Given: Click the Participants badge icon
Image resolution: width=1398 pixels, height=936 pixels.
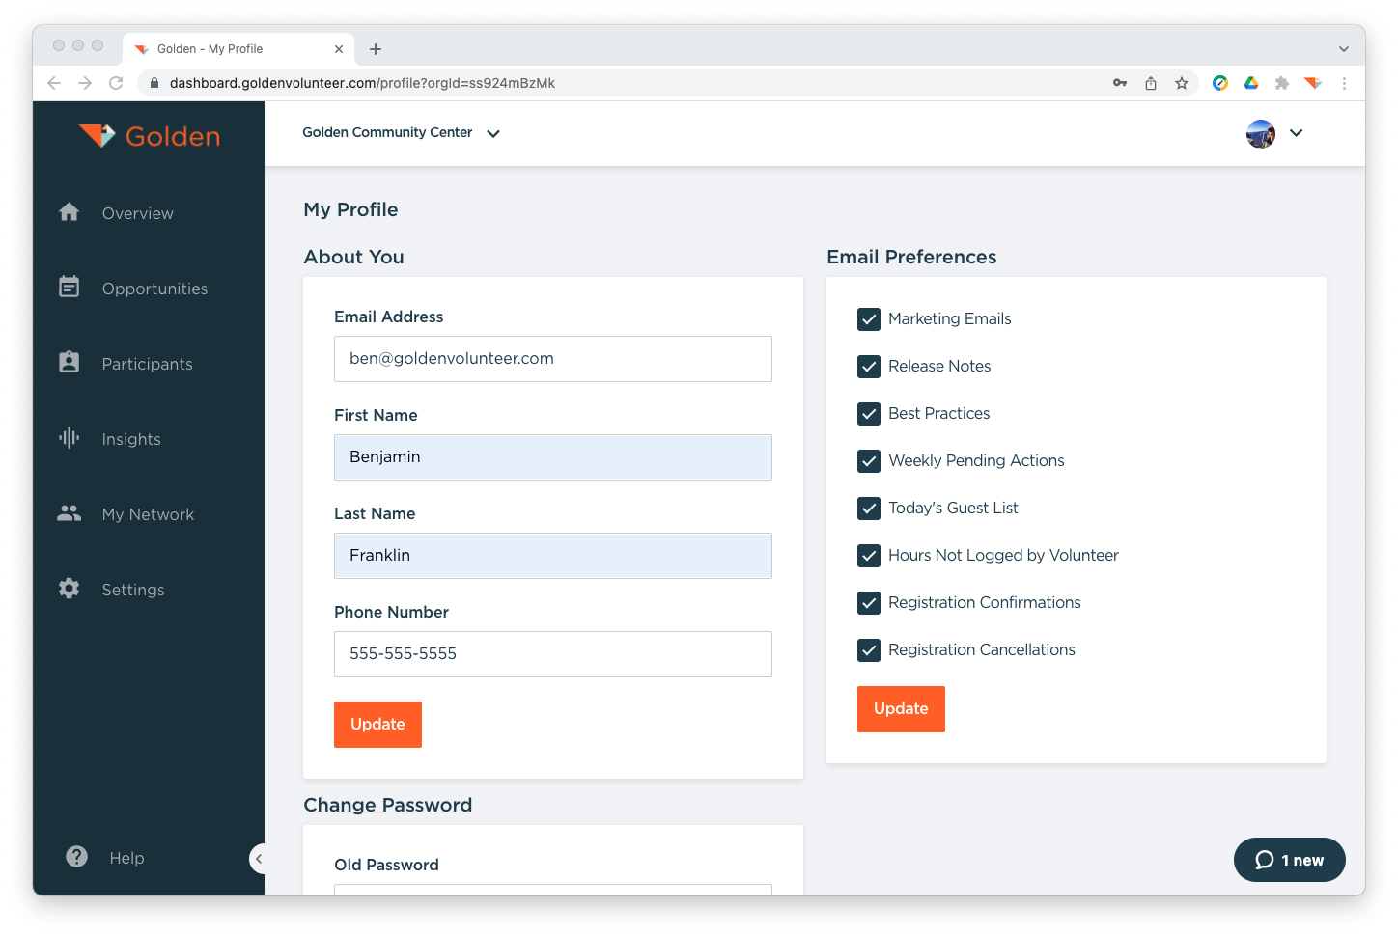Looking at the screenshot, I should point(69,362).
